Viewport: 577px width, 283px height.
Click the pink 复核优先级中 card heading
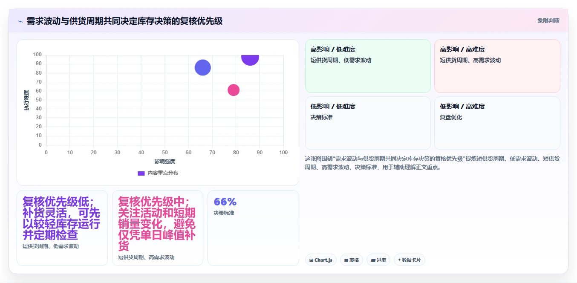point(157,224)
